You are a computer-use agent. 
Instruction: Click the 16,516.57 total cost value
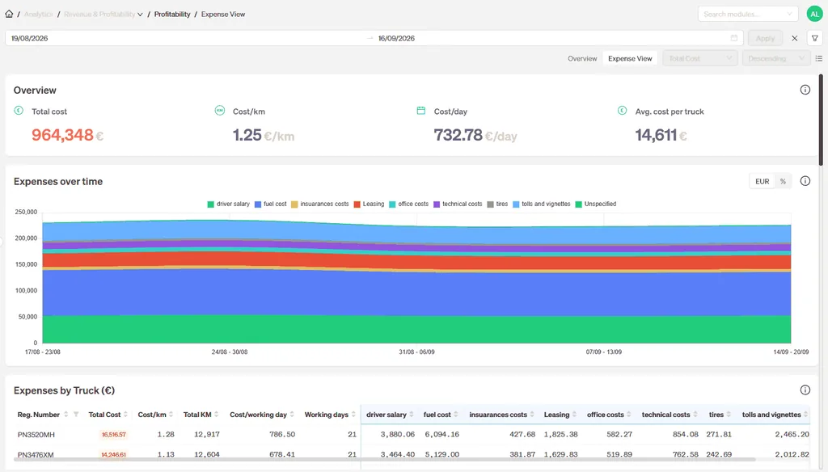[113, 435]
